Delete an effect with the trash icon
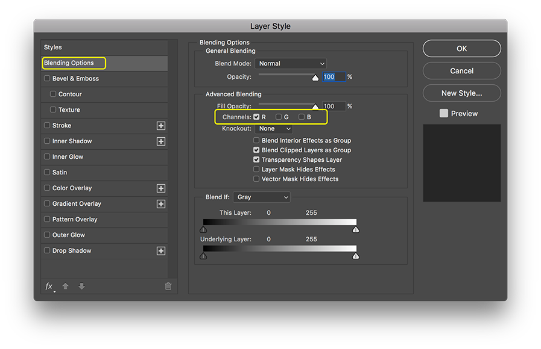This screenshot has width=541, height=349. (168, 286)
